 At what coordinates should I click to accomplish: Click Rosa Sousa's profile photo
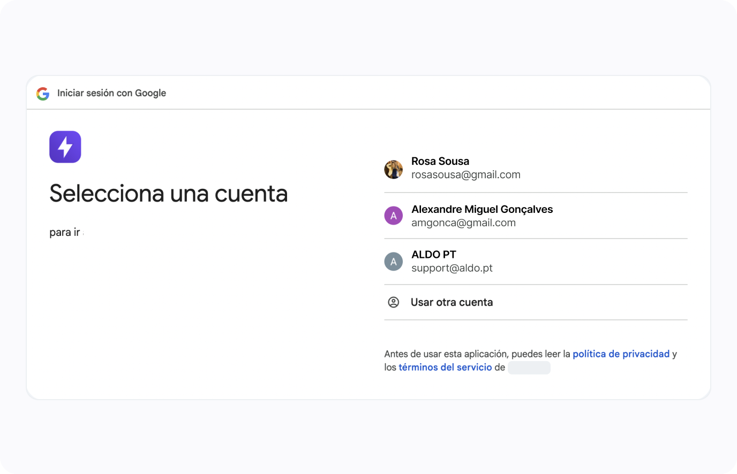pos(393,169)
